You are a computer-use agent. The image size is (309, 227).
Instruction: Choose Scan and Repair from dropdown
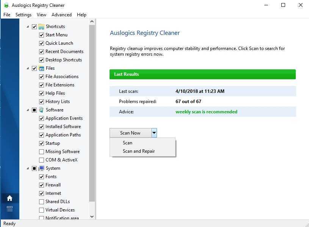pos(139,151)
